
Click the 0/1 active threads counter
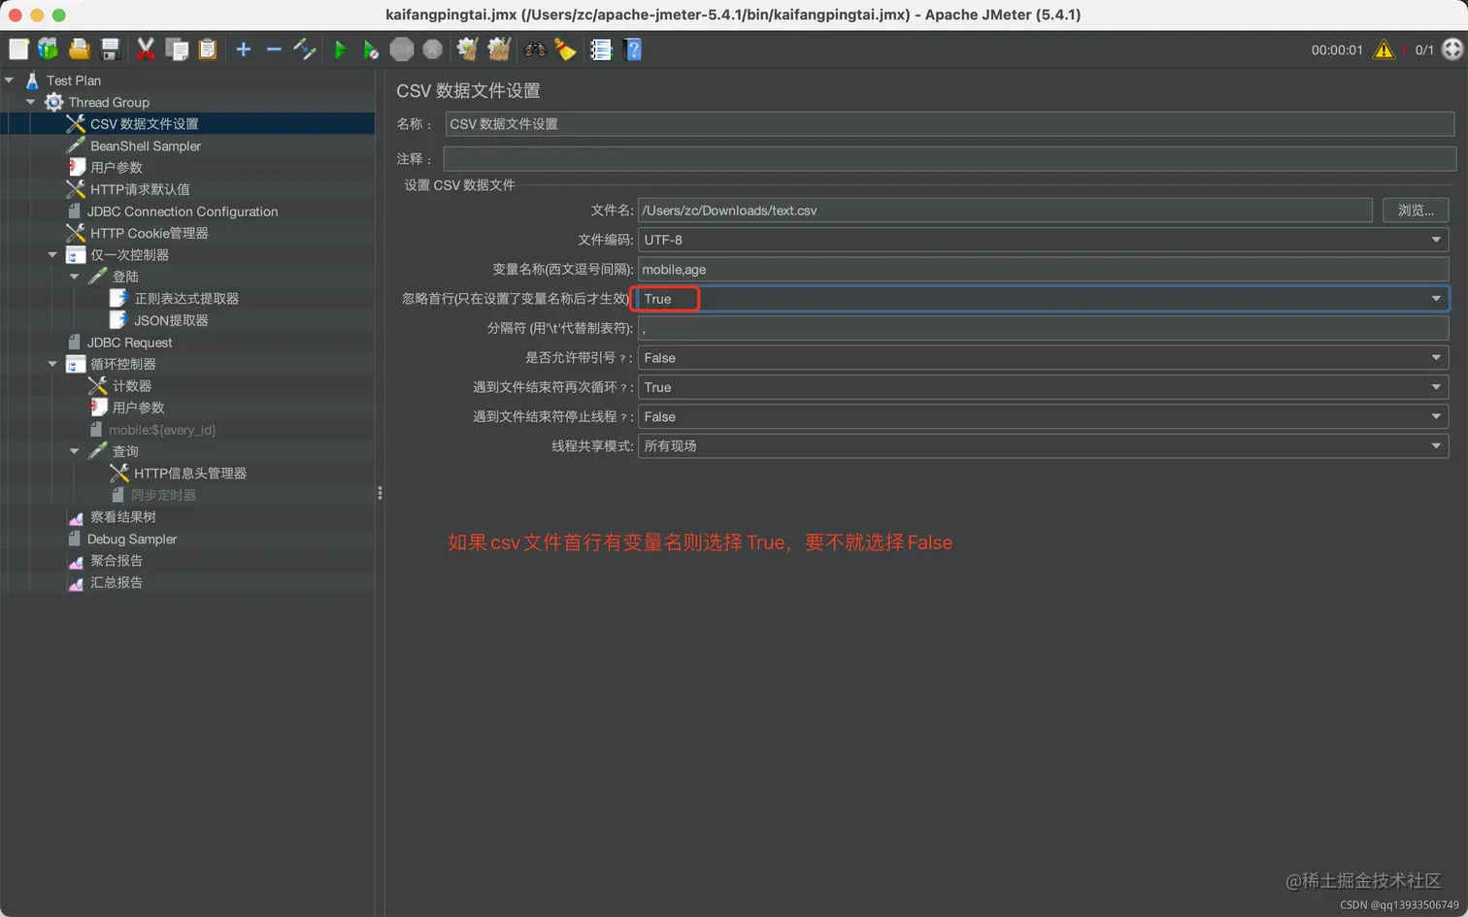tap(1424, 49)
